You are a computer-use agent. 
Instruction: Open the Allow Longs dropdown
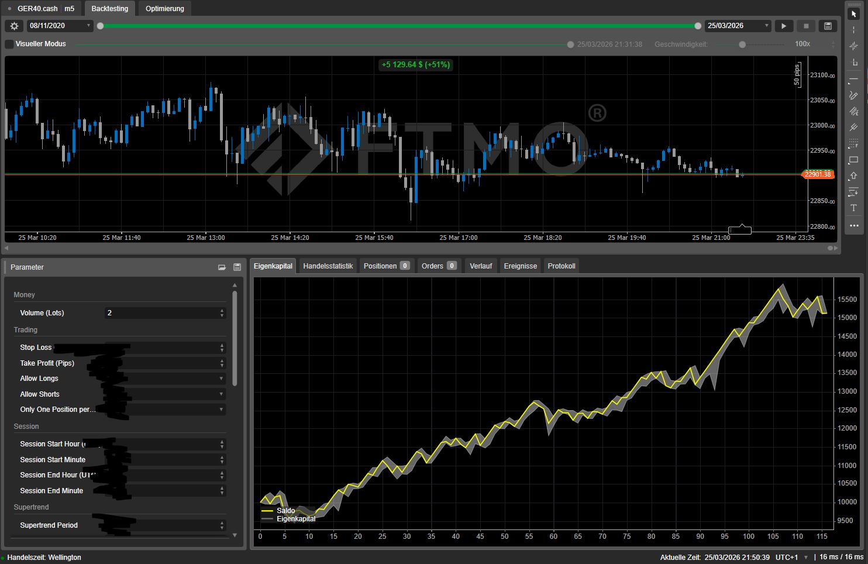[165, 379]
